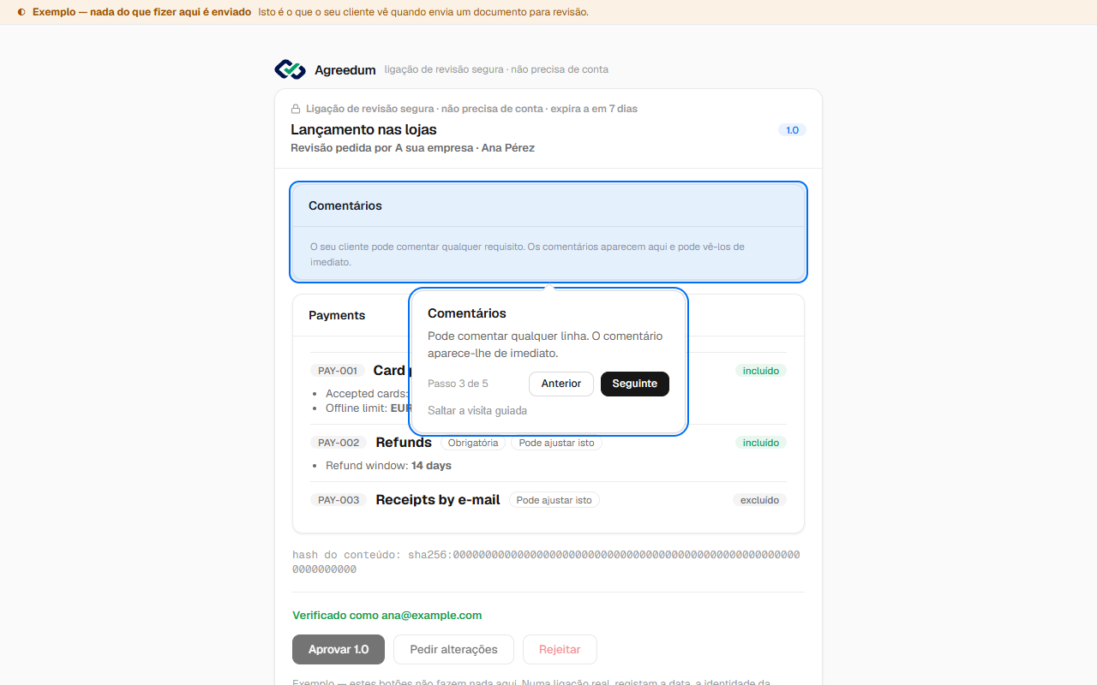Click 'Pode ajustar isto' tag beside Refunds
Image resolution: width=1097 pixels, height=685 pixels.
pyautogui.click(x=556, y=443)
